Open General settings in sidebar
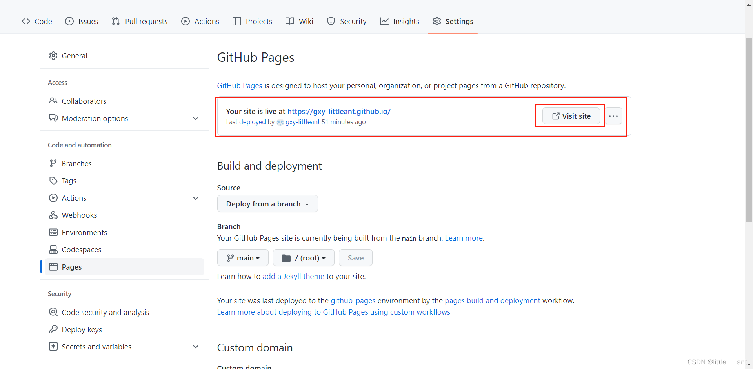 click(x=125, y=56)
